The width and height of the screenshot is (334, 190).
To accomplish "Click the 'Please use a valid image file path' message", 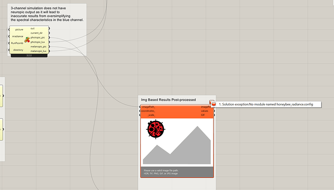I will coord(161,171).
